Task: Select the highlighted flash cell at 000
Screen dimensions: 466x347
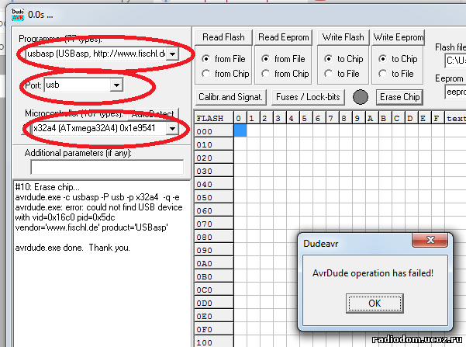Action: 240,131
